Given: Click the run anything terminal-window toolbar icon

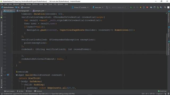Looking at the screenshot, I should (x=155, y=7).
